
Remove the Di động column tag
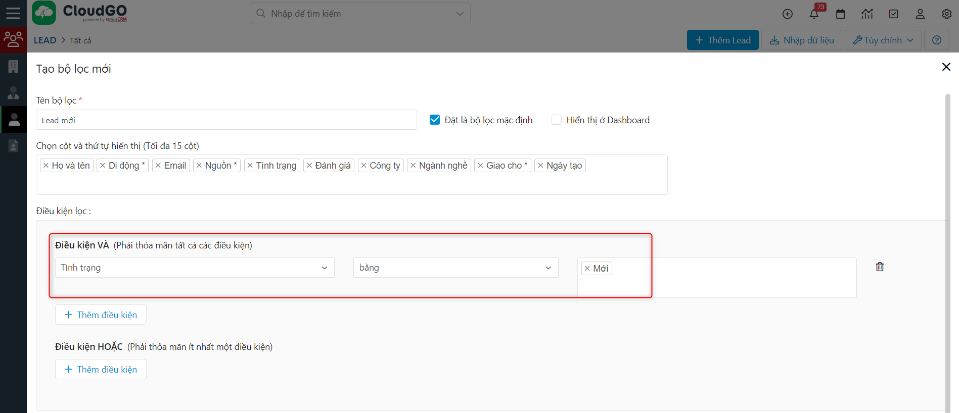tap(103, 166)
